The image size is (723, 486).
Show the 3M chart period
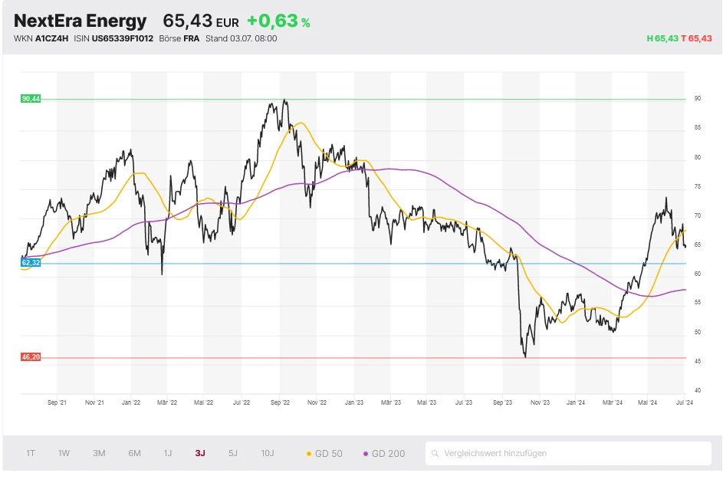[x=99, y=453]
